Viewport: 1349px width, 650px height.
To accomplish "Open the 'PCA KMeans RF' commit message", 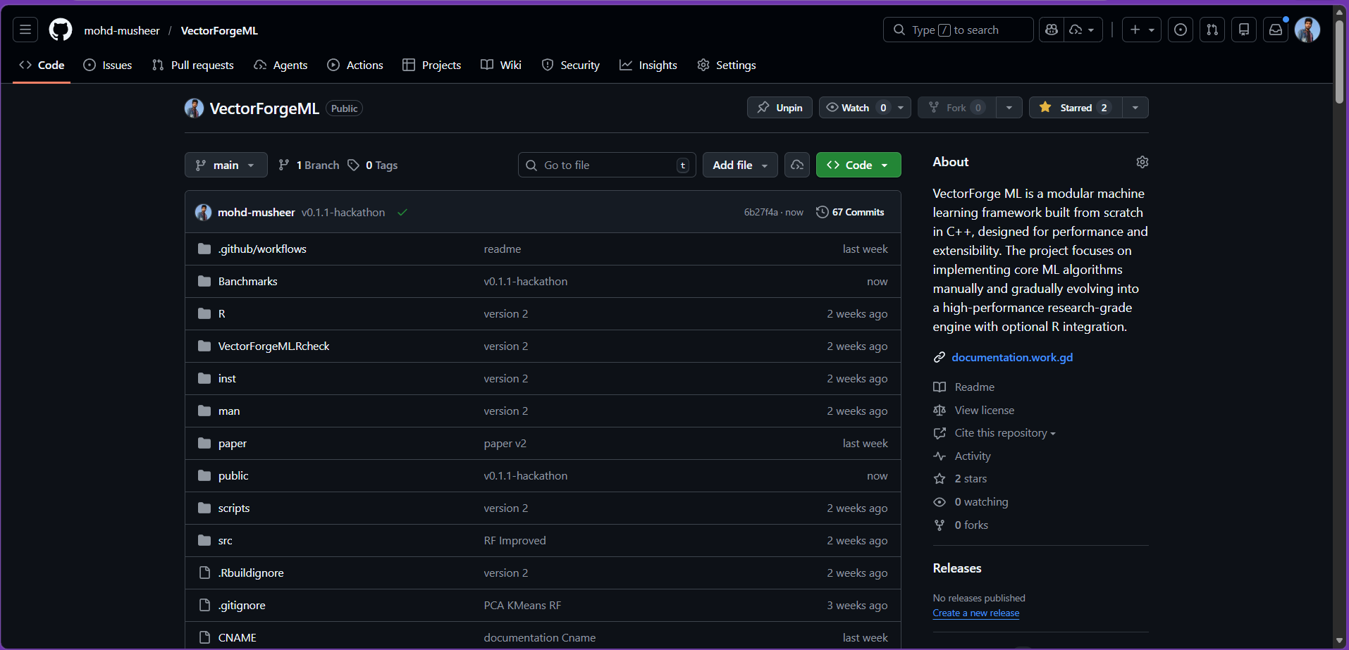I will pos(523,605).
